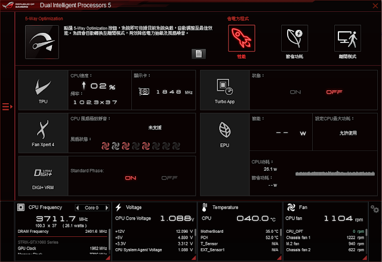Viewport: 382px width, 262px height.
Task: Expand the Voltage panel corner
Action: [194, 258]
